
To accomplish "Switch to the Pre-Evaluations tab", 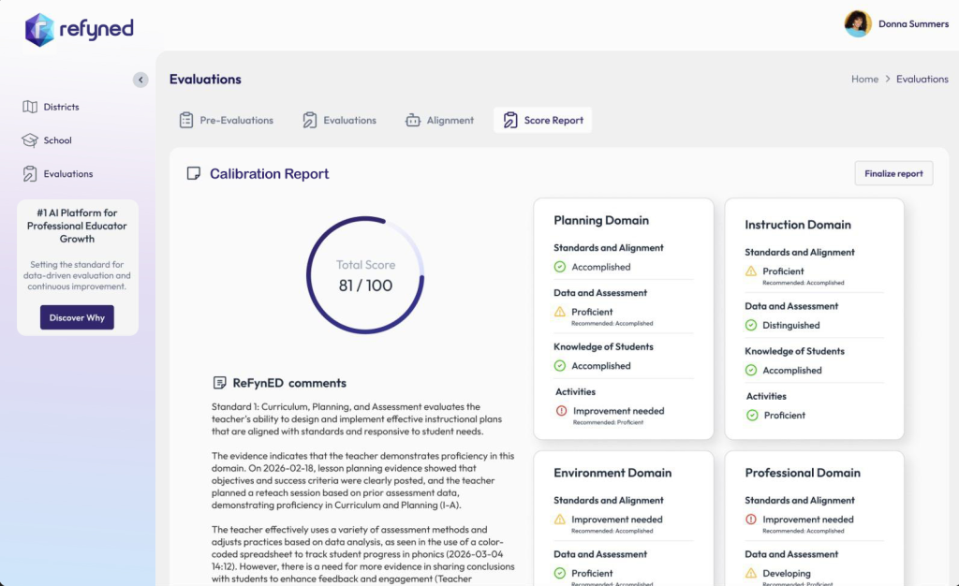I will pos(227,120).
